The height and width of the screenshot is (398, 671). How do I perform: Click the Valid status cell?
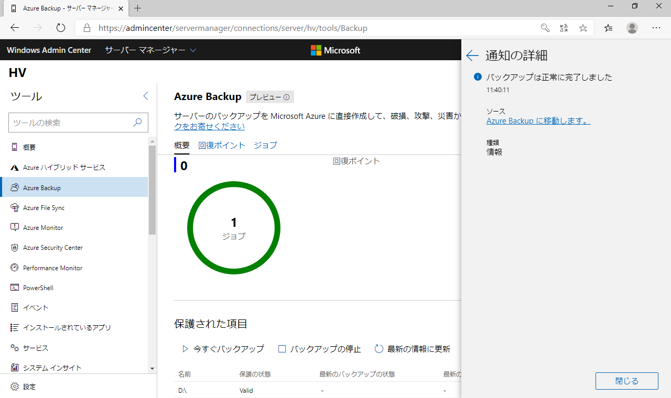(x=246, y=391)
